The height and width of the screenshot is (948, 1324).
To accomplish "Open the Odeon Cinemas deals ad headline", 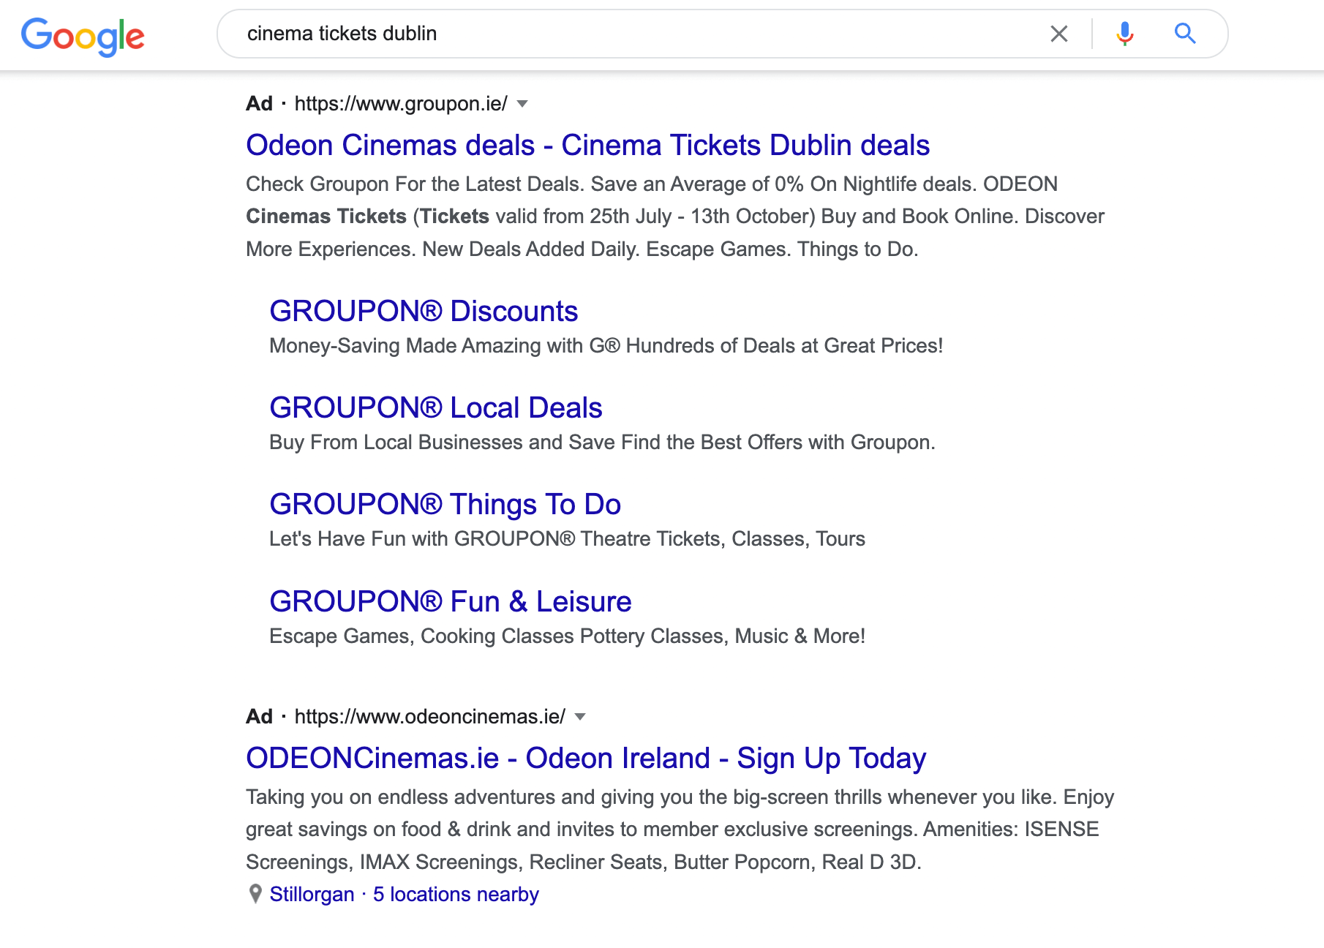I will pos(587,145).
